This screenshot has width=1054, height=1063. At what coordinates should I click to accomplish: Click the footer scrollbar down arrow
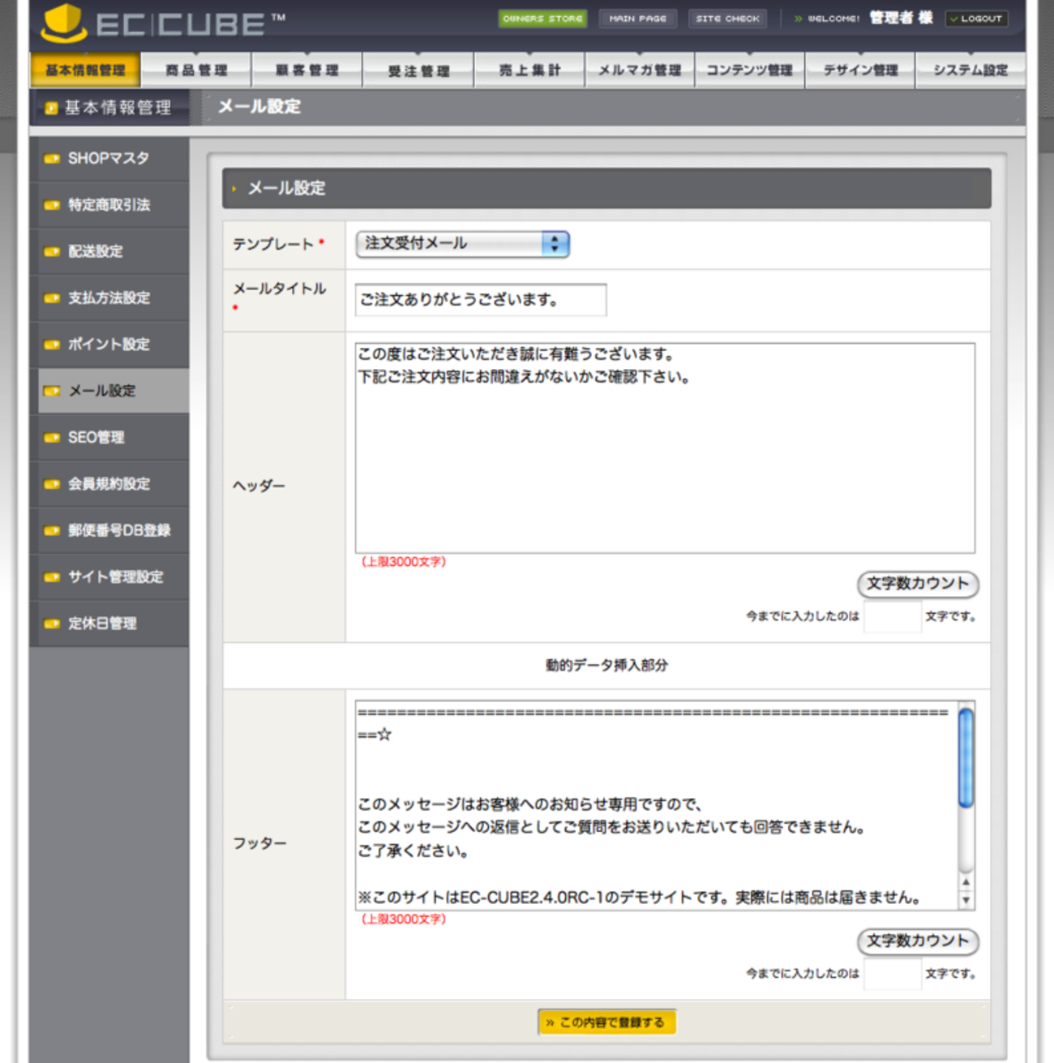(x=966, y=900)
